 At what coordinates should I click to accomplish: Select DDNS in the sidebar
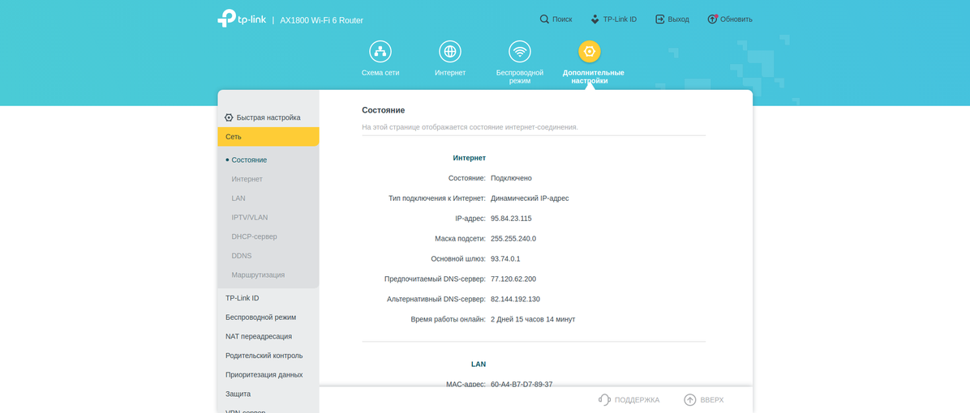(241, 256)
